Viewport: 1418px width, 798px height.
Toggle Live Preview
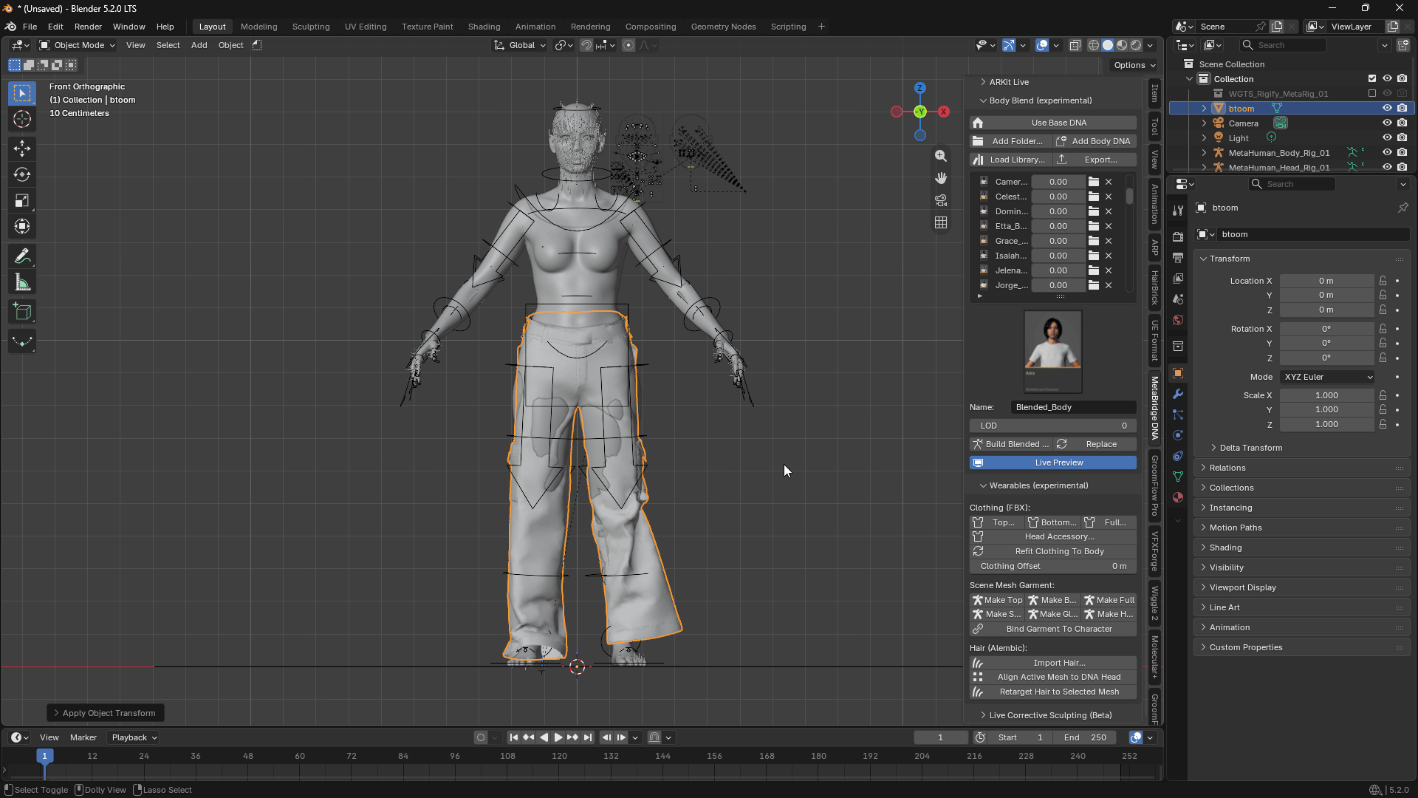1052,463
